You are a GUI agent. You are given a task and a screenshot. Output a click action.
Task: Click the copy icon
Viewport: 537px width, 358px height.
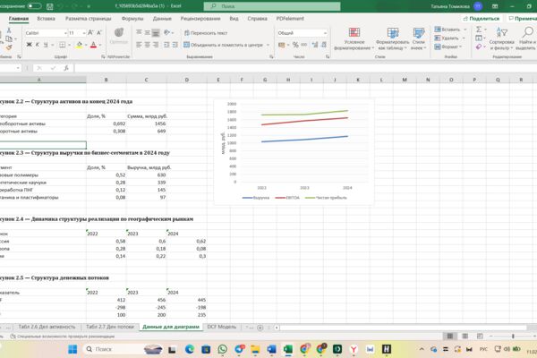click(x=9, y=38)
